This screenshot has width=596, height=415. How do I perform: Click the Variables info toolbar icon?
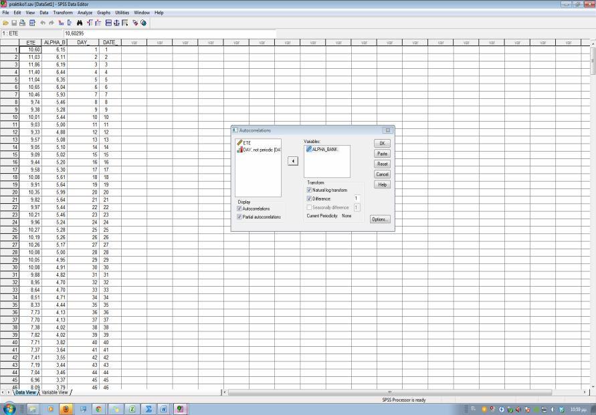tap(69, 23)
